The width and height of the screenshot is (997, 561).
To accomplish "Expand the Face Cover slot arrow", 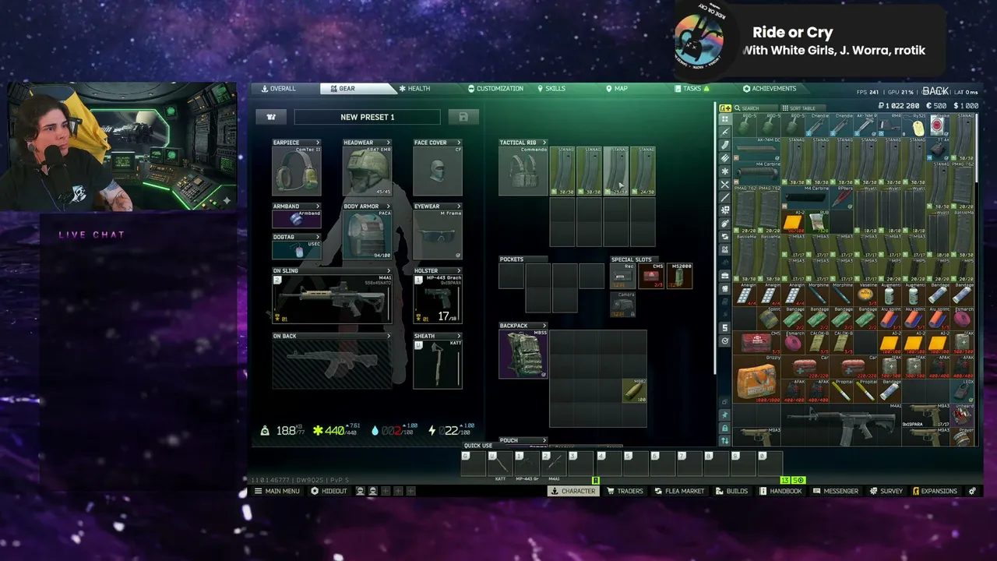I will point(459,143).
